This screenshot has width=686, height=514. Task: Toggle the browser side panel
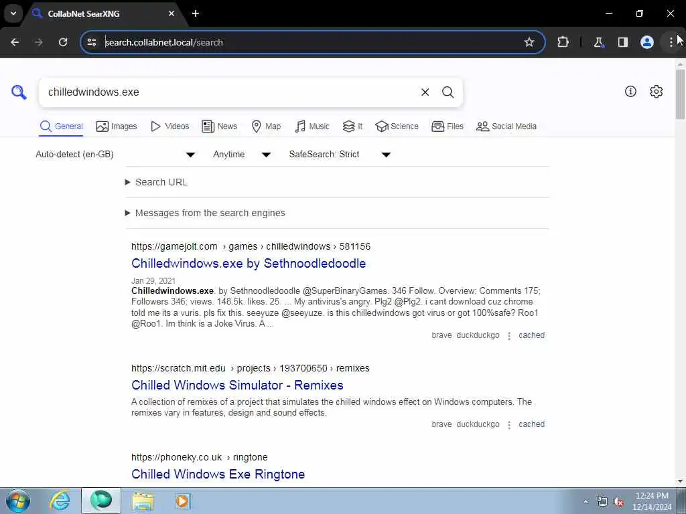point(622,42)
